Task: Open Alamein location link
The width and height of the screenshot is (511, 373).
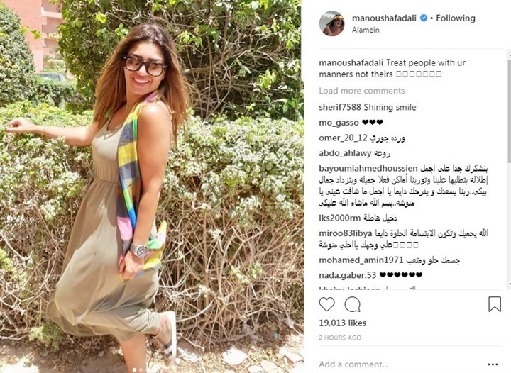Action: pyautogui.click(x=366, y=30)
